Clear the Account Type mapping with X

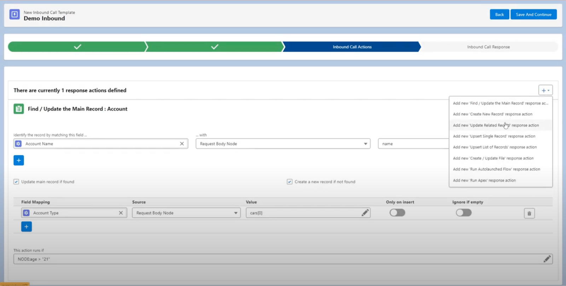pos(121,213)
